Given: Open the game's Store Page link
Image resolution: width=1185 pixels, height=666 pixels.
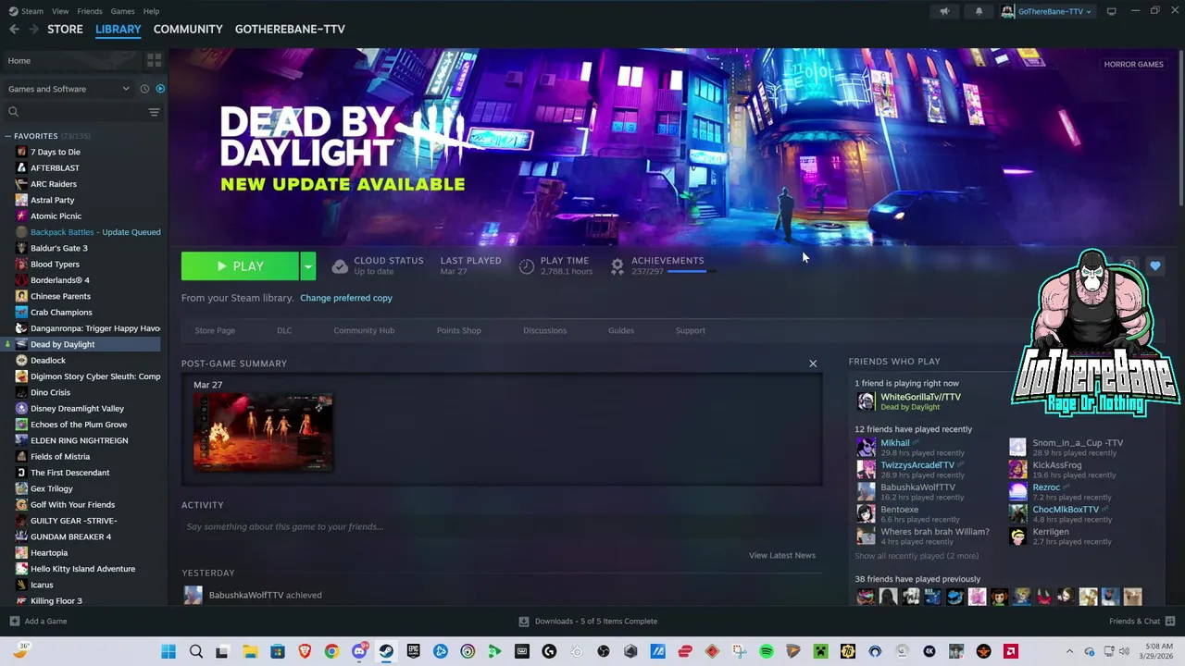Looking at the screenshot, I should 215,330.
